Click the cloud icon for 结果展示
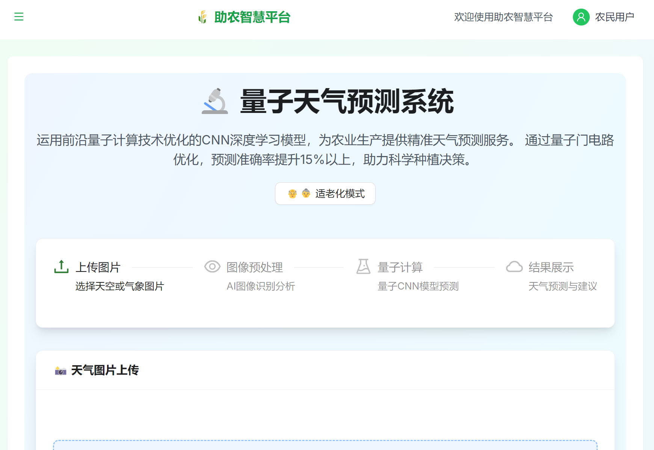This screenshot has width=654, height=450. coord(514,267)
